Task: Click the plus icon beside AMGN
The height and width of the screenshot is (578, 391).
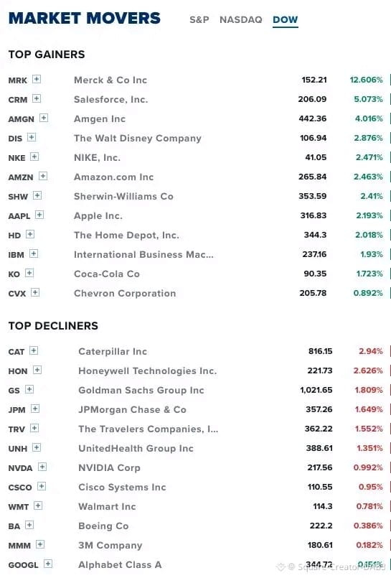Action: tap(44, 118)
